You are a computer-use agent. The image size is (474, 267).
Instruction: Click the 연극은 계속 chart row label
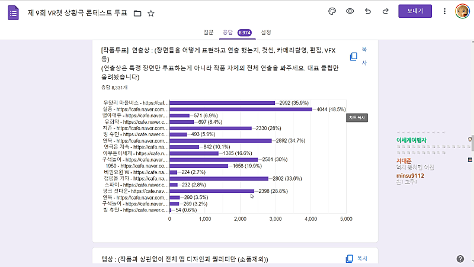136,147
